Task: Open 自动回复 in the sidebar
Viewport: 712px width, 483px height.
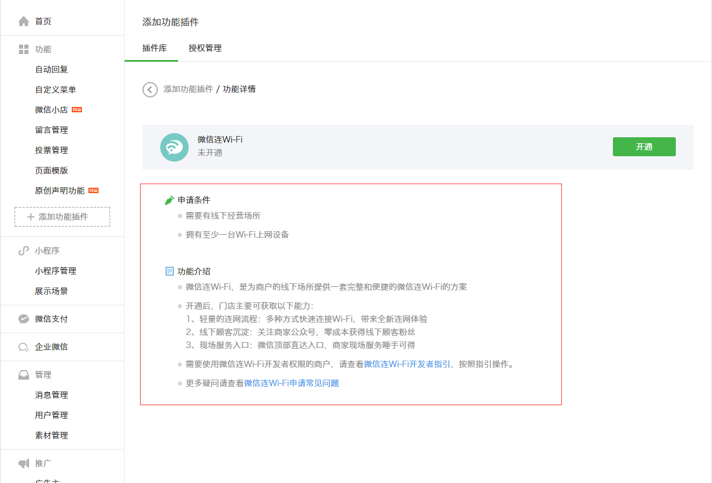Action: (52, 70)
